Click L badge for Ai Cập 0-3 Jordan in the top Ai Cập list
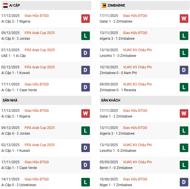The width and height of the screenshot is (190, 189). 85,36
